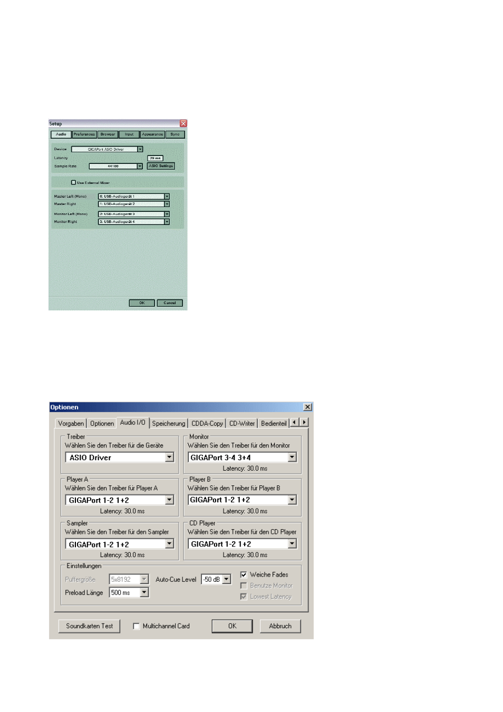Toggle the Weiche Fades checkbox
The width and height of the screenshot is (503, 712).
(x=244, y=574)
